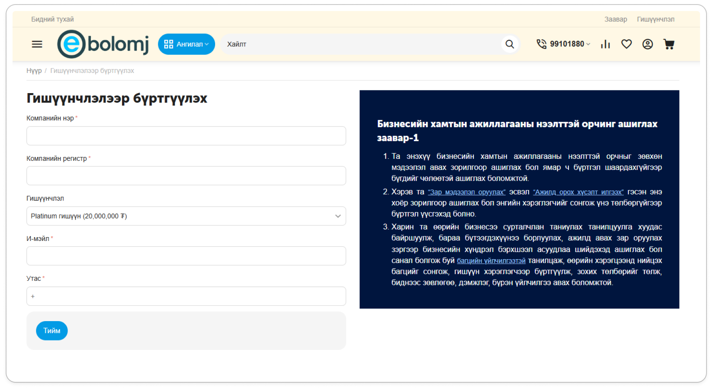
Task: Open Заавар in top bar
Action: (615, 19)
